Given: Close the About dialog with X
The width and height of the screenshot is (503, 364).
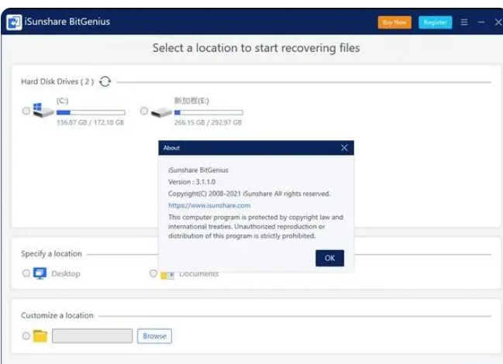Looking at the screenshot, I should [x=344, y=148].
